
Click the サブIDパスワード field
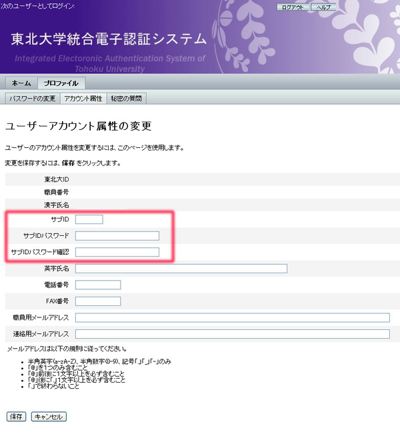click(117, 236)
